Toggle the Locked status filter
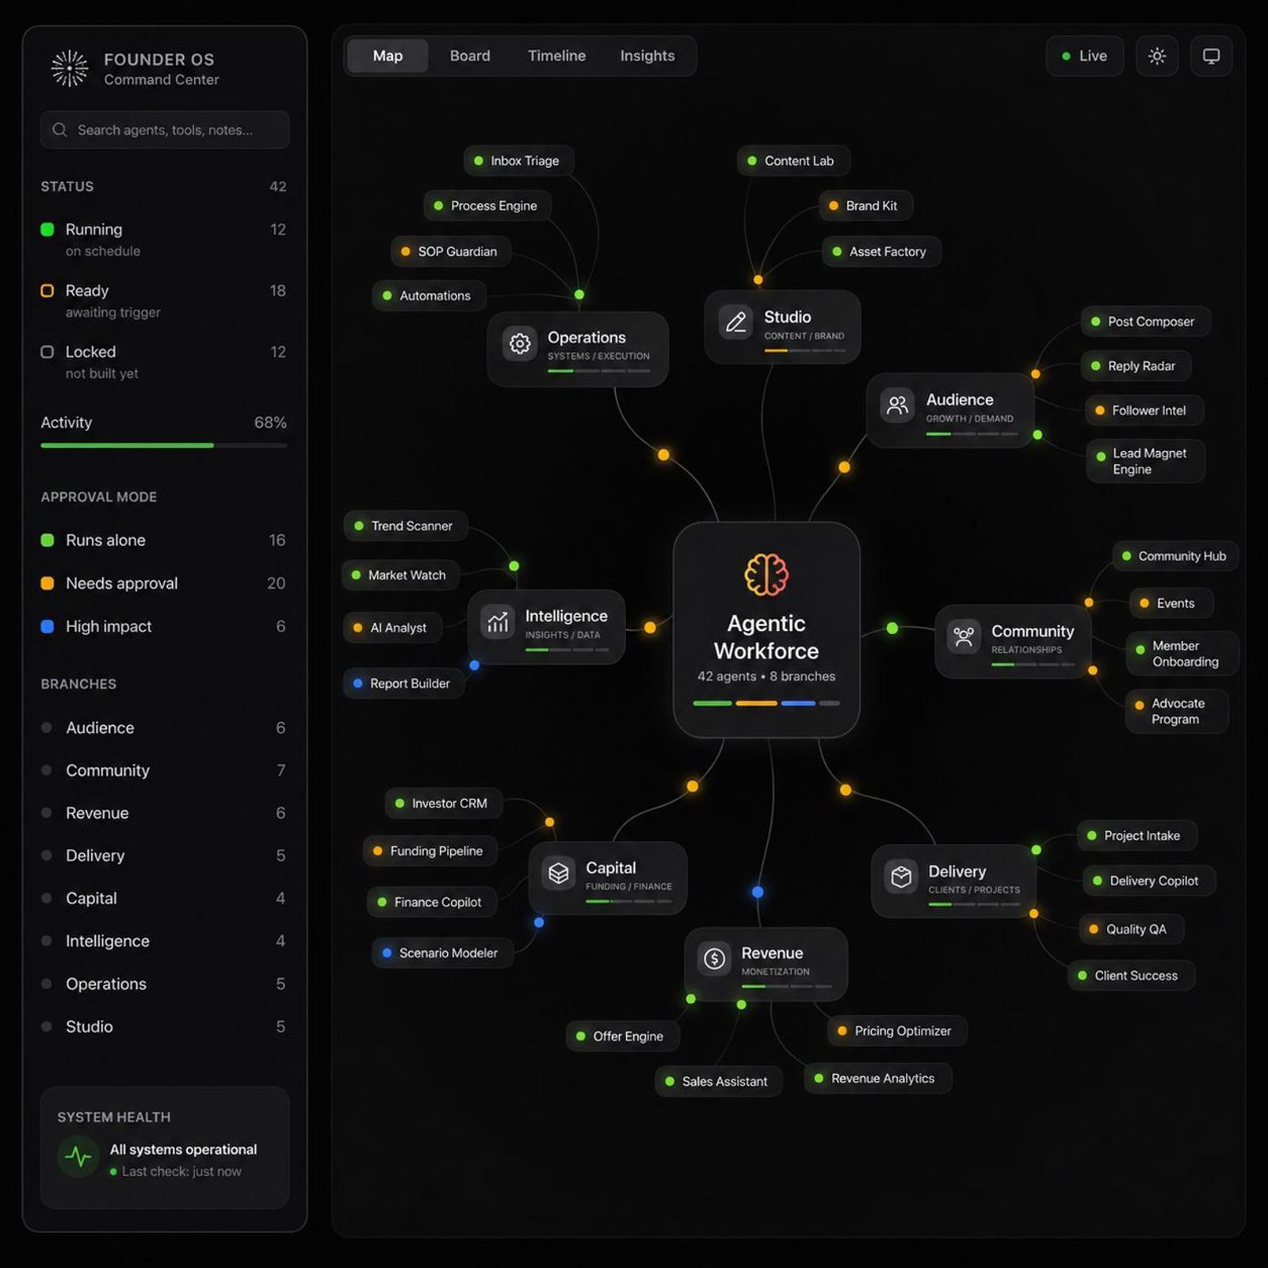 pos(163,361)
